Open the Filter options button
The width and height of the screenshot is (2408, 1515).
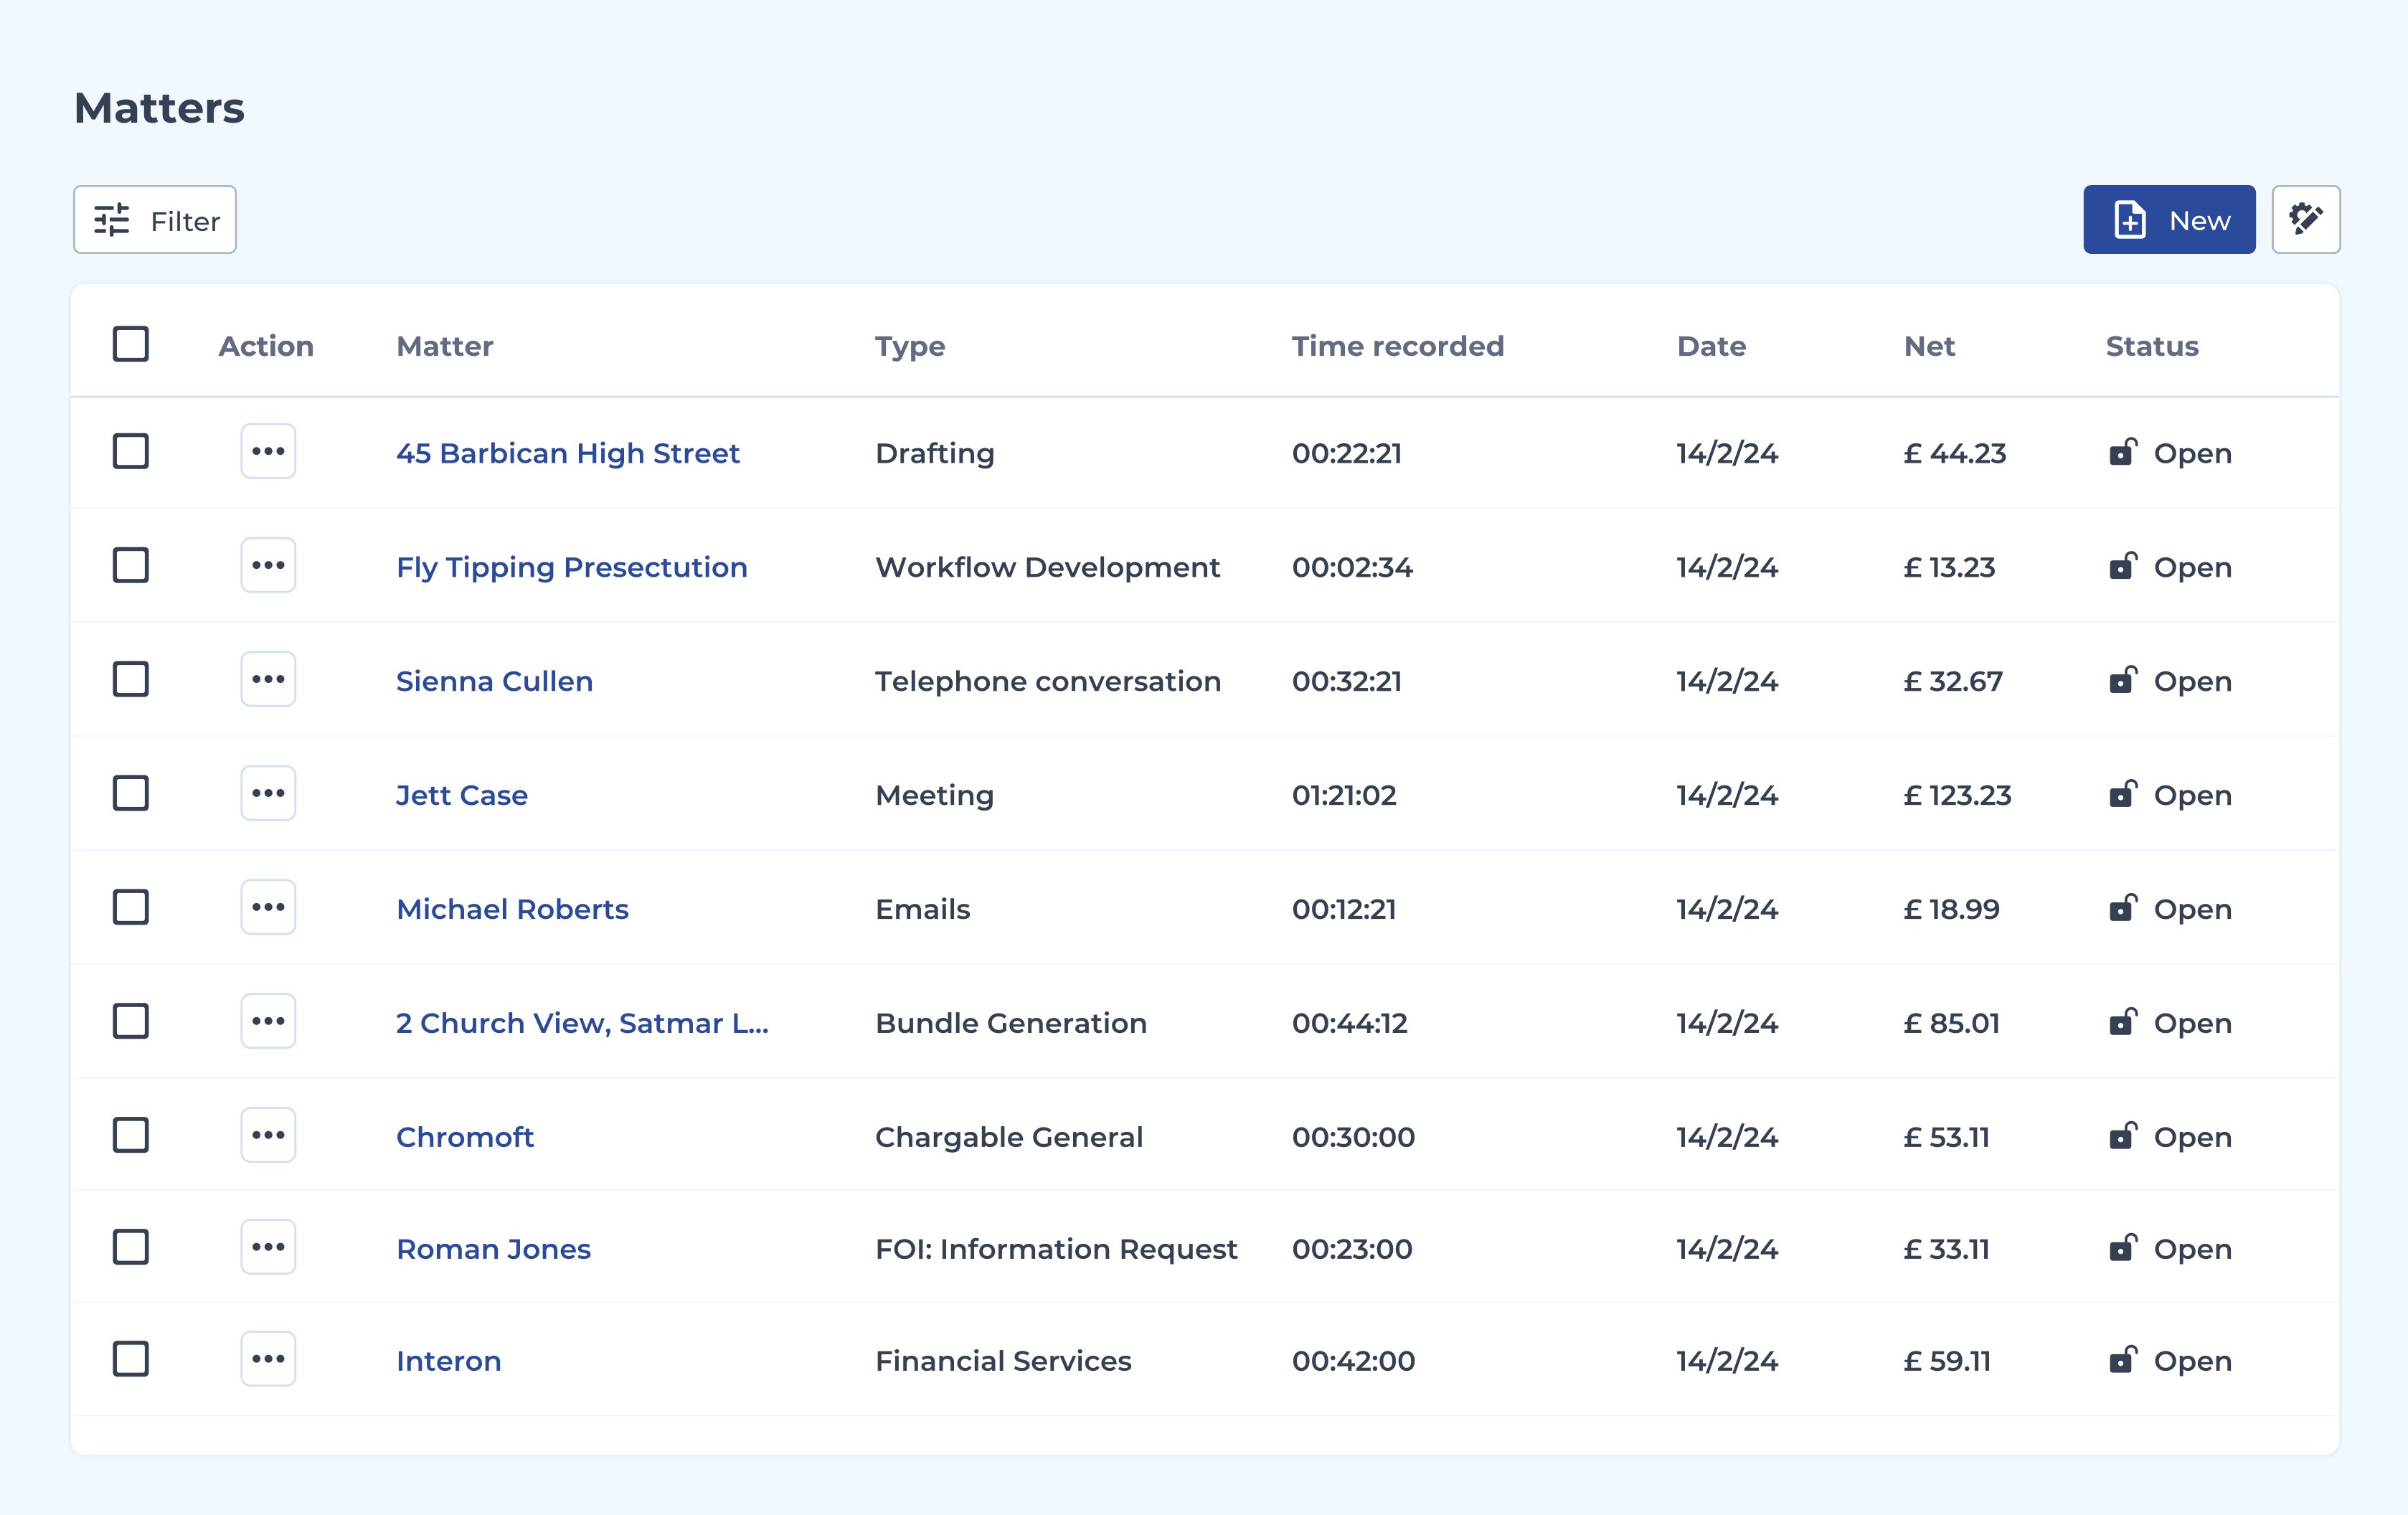pyautogui.click(x=155, y=219)
